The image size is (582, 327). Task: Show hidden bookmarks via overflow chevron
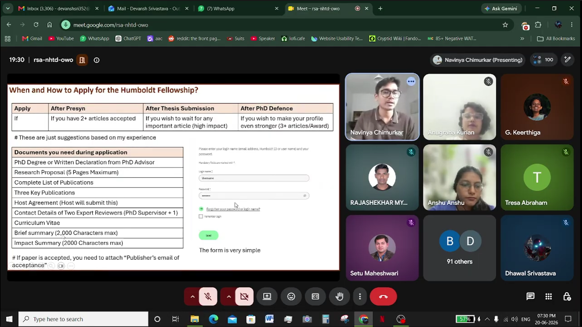coord(522,38)
